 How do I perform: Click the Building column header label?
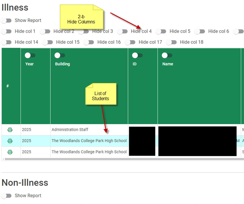tap(63, 64)
